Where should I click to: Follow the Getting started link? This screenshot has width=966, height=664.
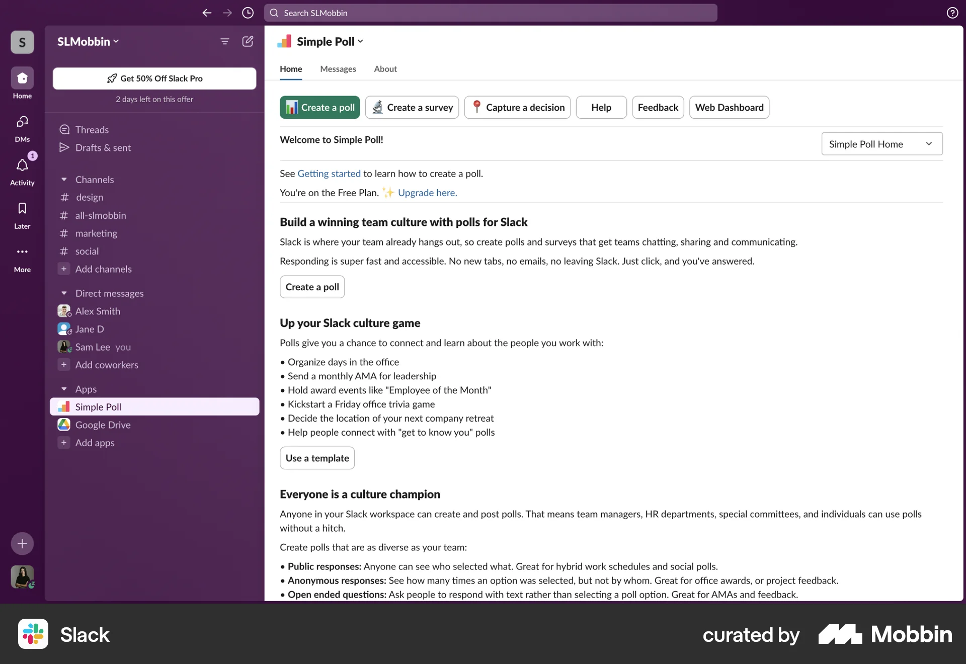(x=329, y=174)
